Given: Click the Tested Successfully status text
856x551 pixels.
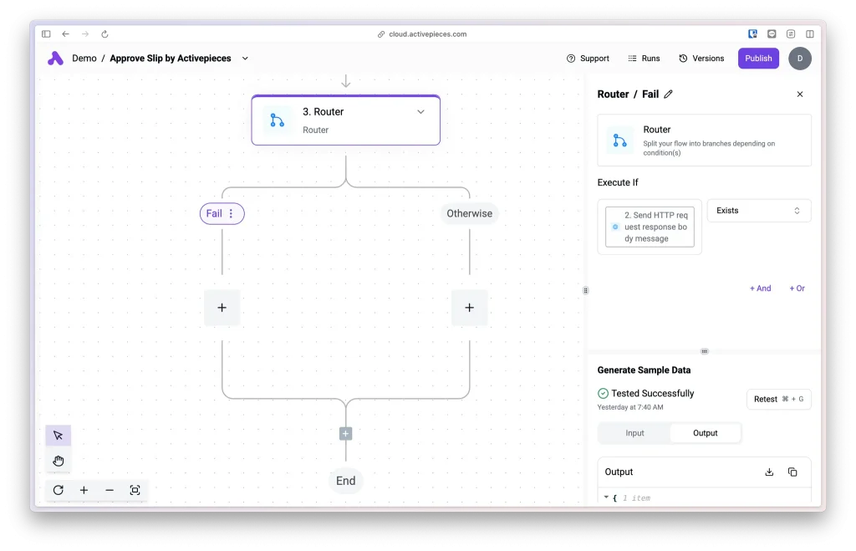Looking at the screenshot, I should click(652, 393).
